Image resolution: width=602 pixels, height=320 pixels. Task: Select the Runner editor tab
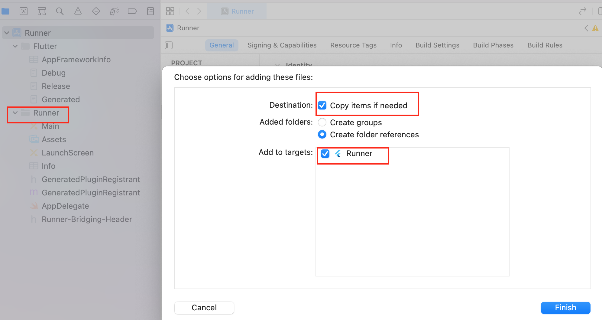tap(237, 11)
